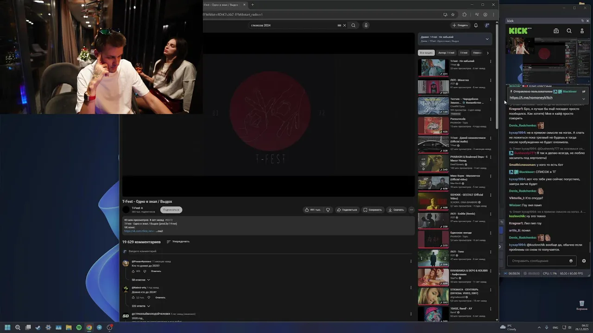The image size is (593, 333).
Task: Open Kick search magnifier
Action: click(569, 31)
